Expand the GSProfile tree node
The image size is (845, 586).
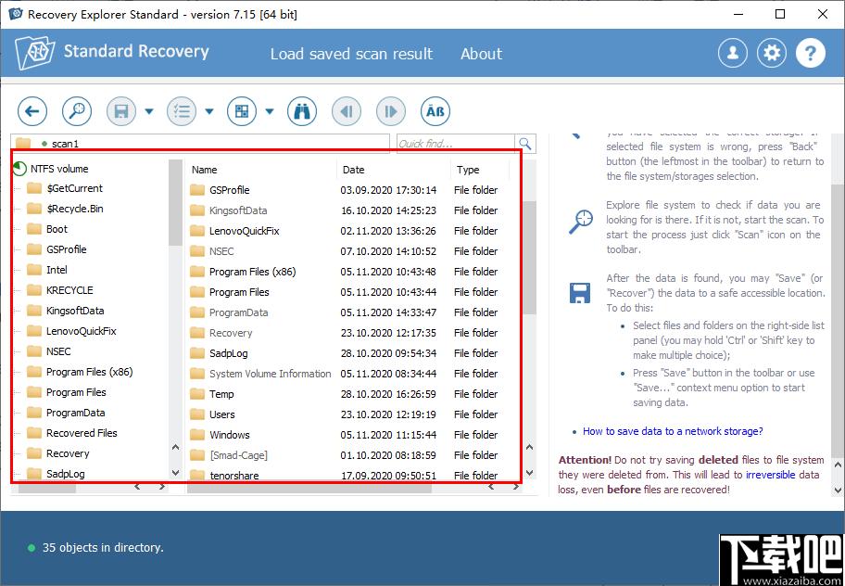19,249
